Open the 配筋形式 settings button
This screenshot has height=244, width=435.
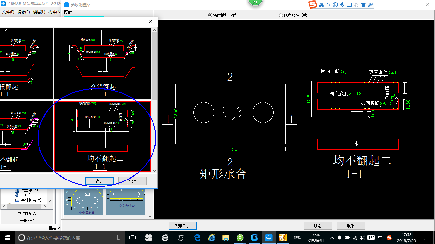coord(183,226)
